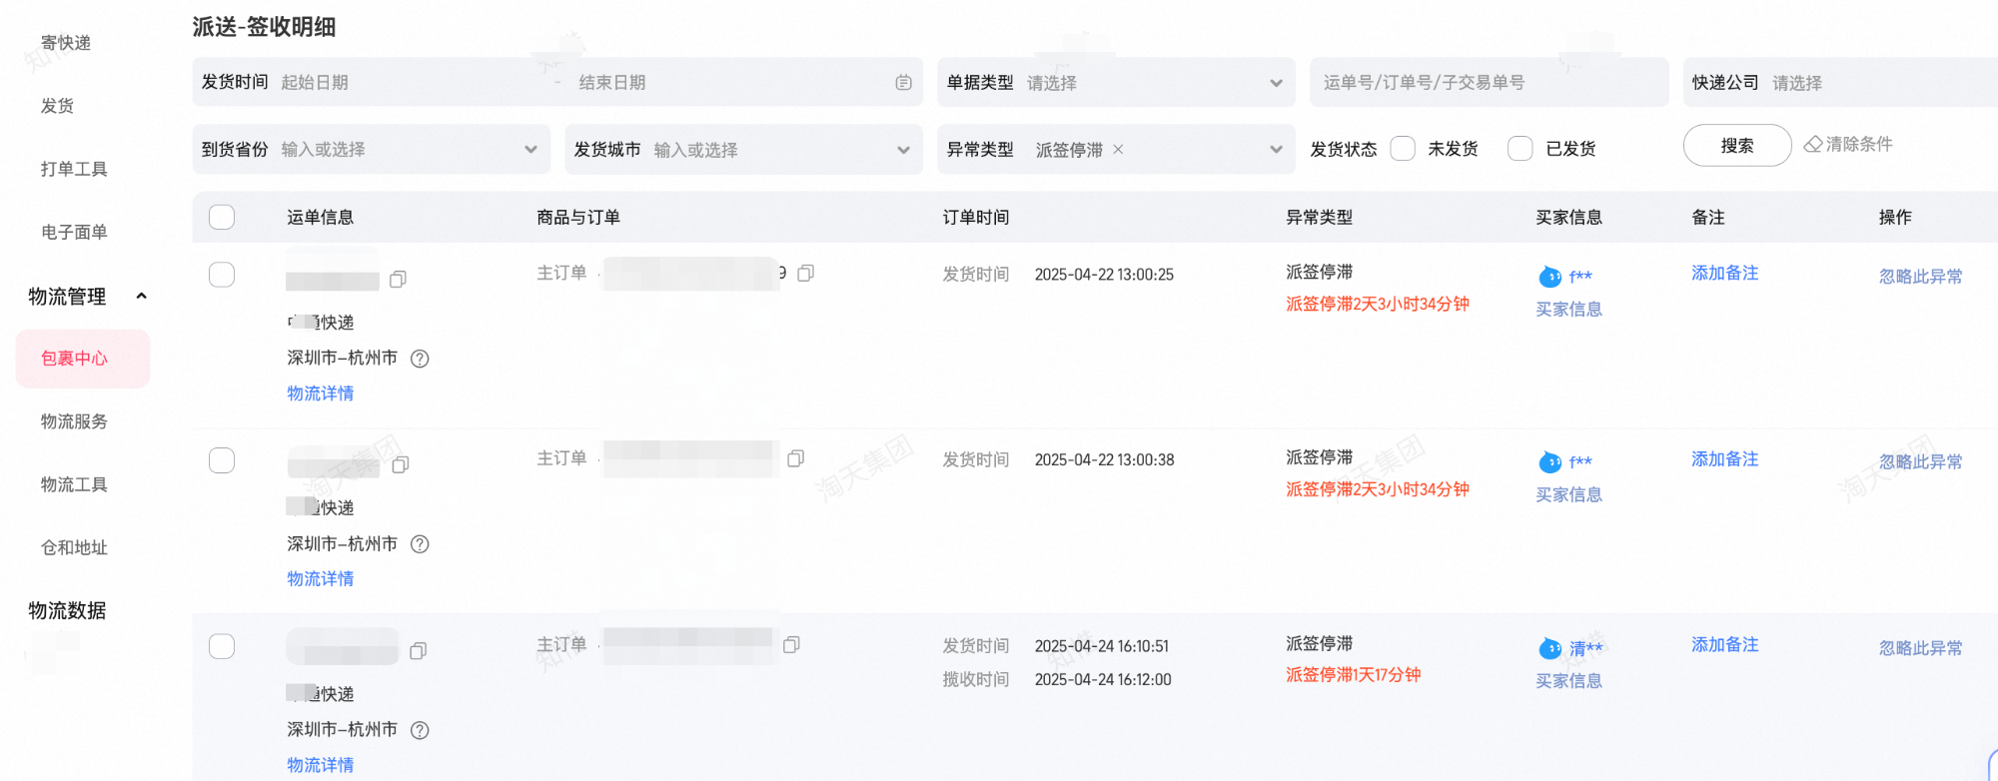The height and width of the screenshot is (781, 1998).
Task: Open 物流详情 for third row
Action: tap(321, 765)
